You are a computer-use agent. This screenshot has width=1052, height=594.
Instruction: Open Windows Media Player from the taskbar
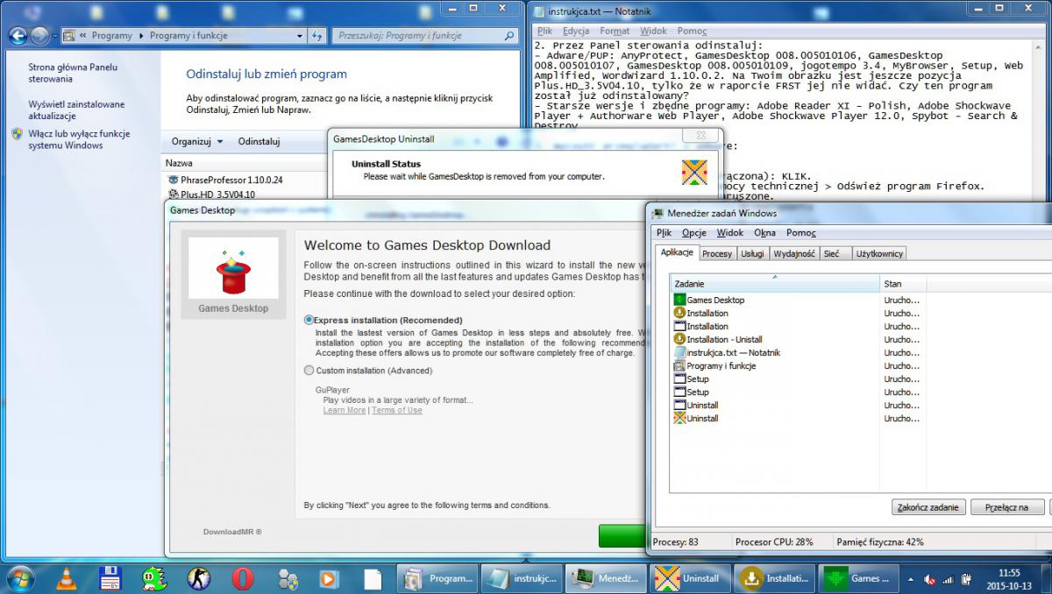point(330,578)
